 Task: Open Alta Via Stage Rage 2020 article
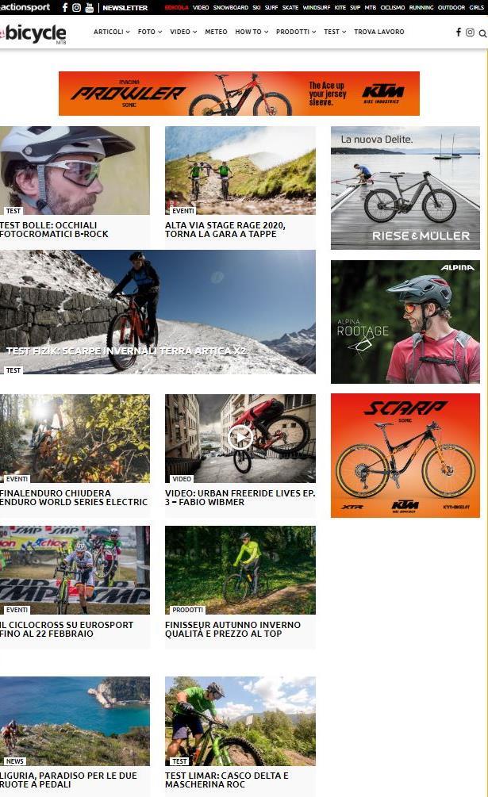click(225, 230)
